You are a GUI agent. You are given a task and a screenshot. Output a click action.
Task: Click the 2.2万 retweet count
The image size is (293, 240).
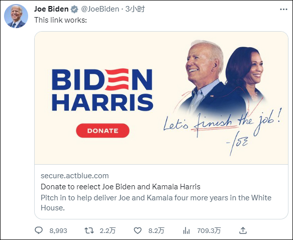pyautogui.click(x=108, y=231)
